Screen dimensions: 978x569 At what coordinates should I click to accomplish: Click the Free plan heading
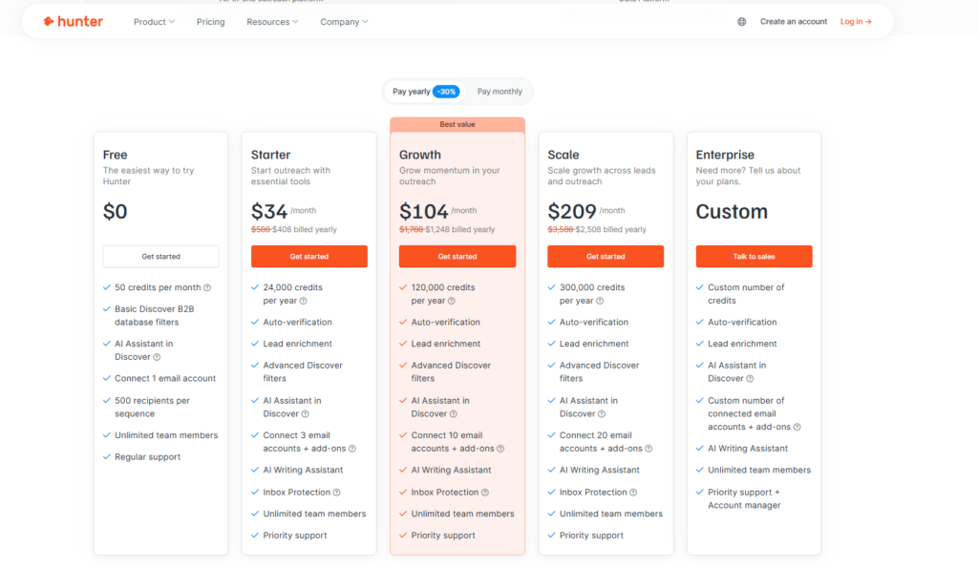pyautogui.click(x=116, y=155)
